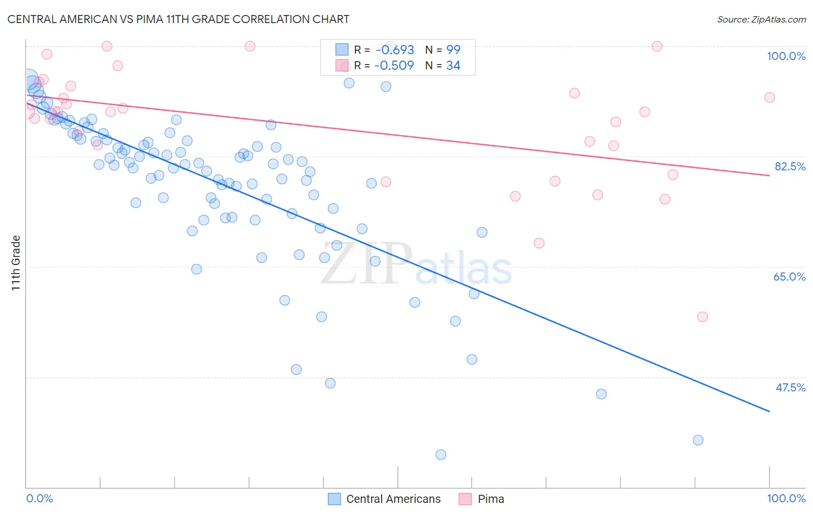Click the 82.5% y-axis label
Screen dimensions: 813x515
[790, 166]
